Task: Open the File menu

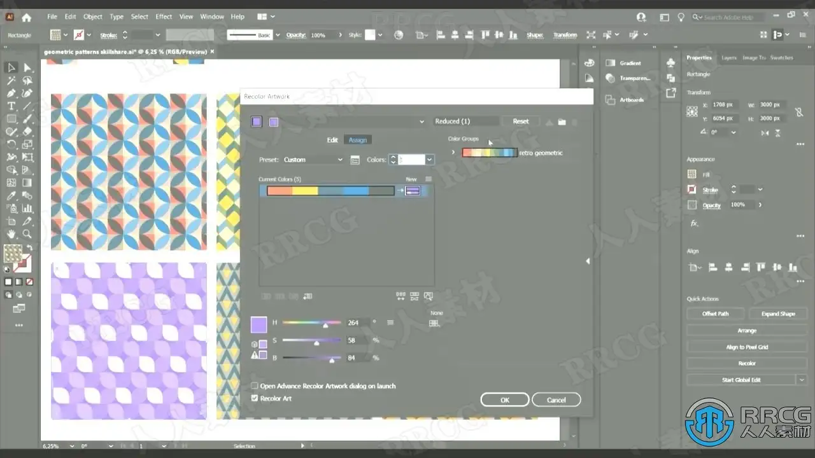Action: [x=52, y=17]
